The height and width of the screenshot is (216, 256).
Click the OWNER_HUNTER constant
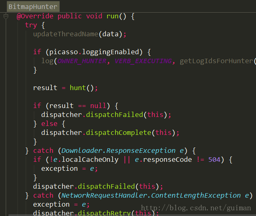pyautogui.click(x=82, y=61)
